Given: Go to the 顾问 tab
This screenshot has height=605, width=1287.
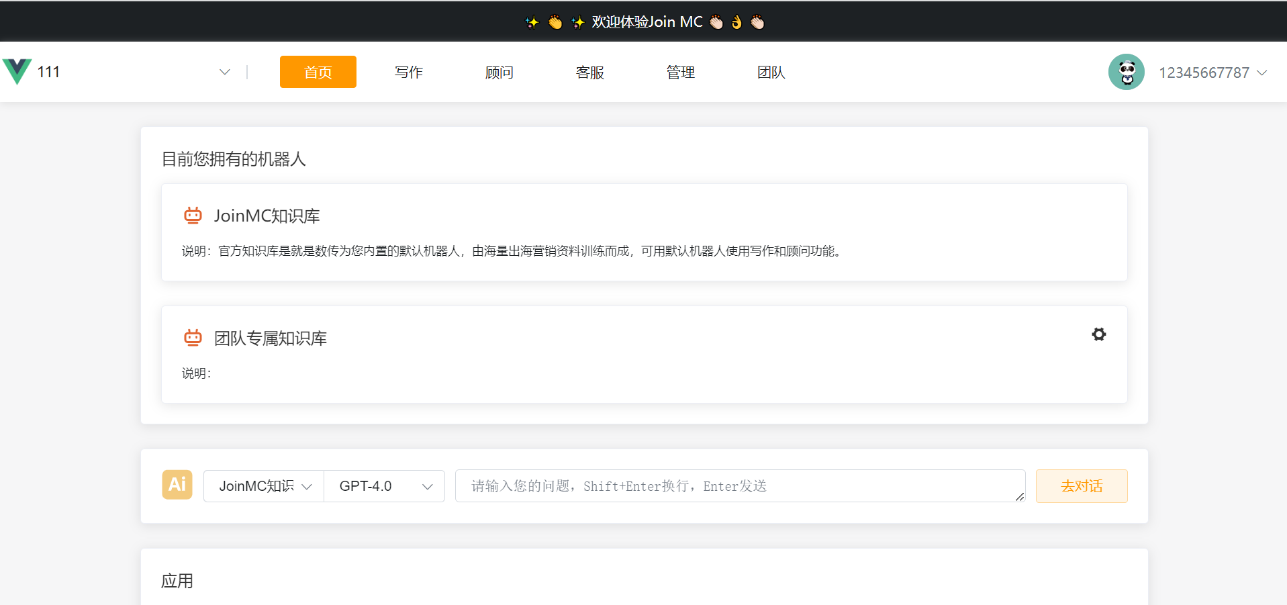Looking at the screenshot, I should [x=499, y=72].
